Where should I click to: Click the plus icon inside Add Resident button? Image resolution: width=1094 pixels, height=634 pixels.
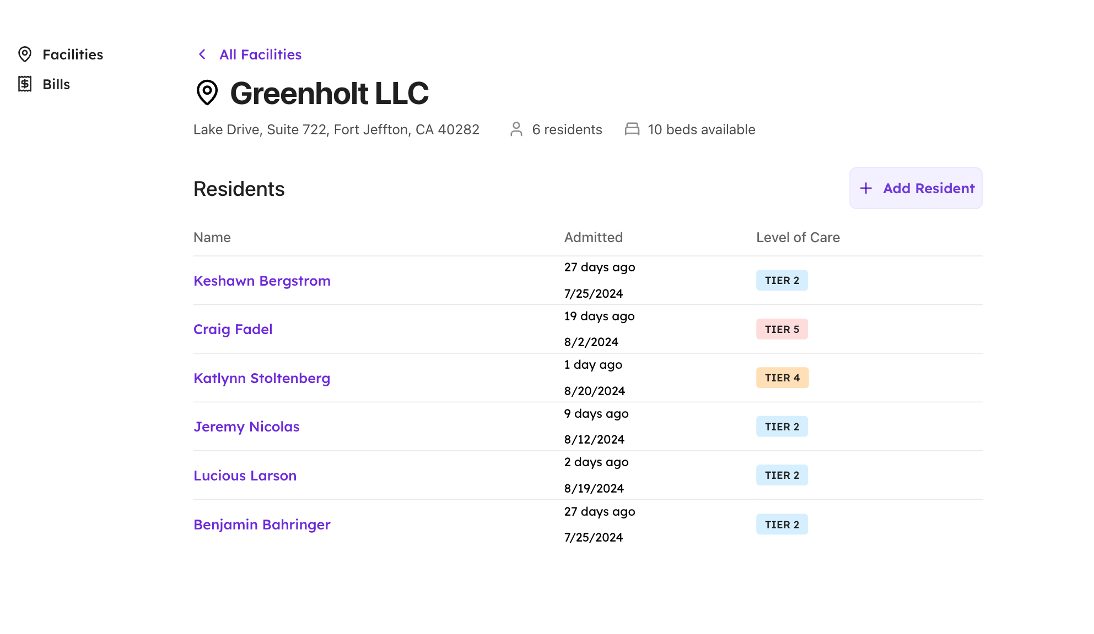pos(865,188)
